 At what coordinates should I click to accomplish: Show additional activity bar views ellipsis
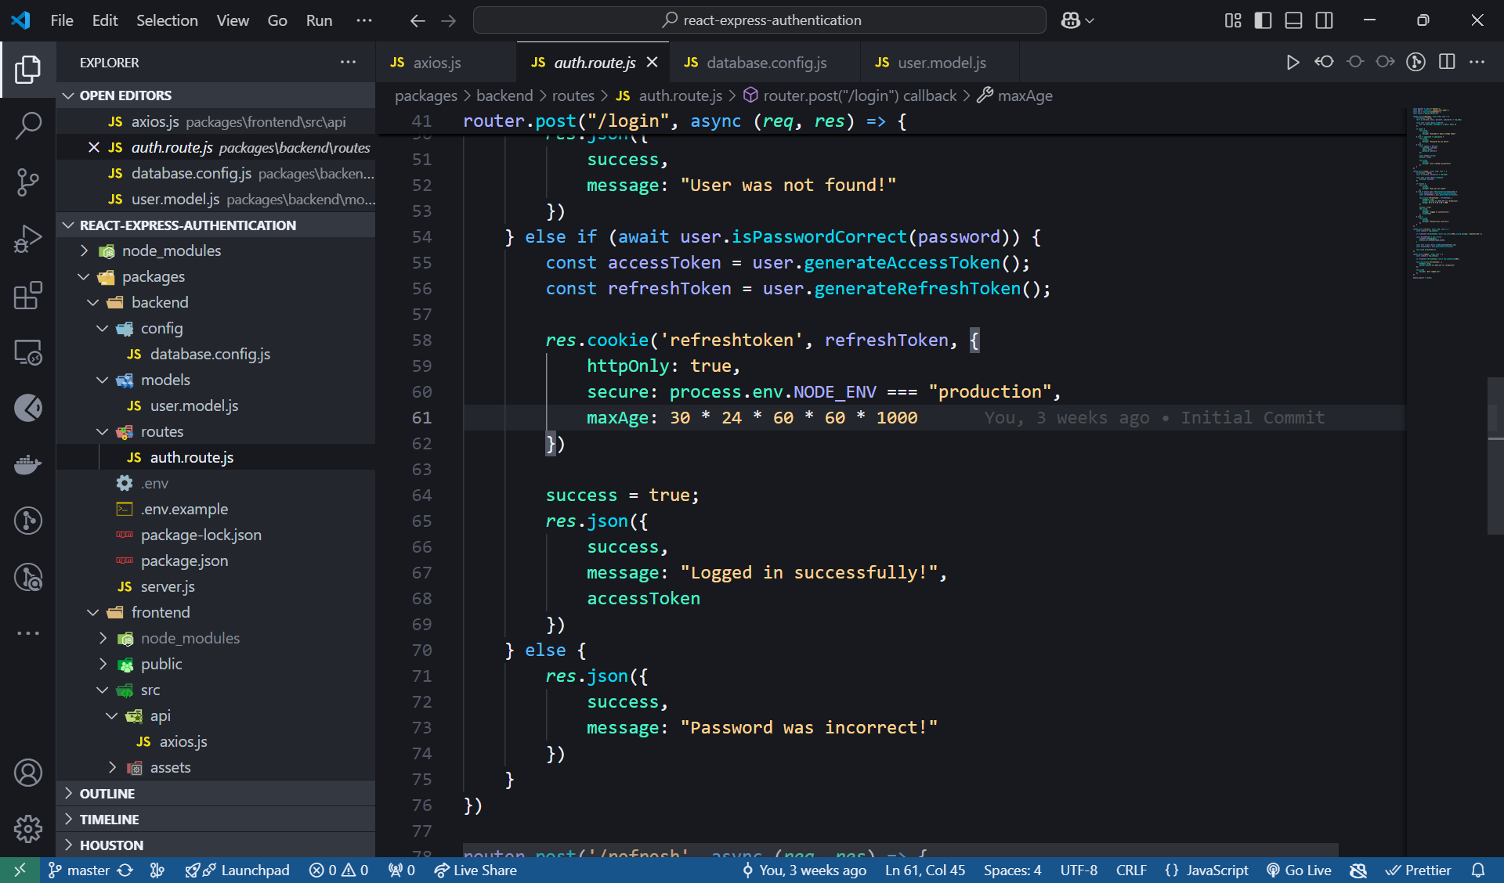pos(28,633)
